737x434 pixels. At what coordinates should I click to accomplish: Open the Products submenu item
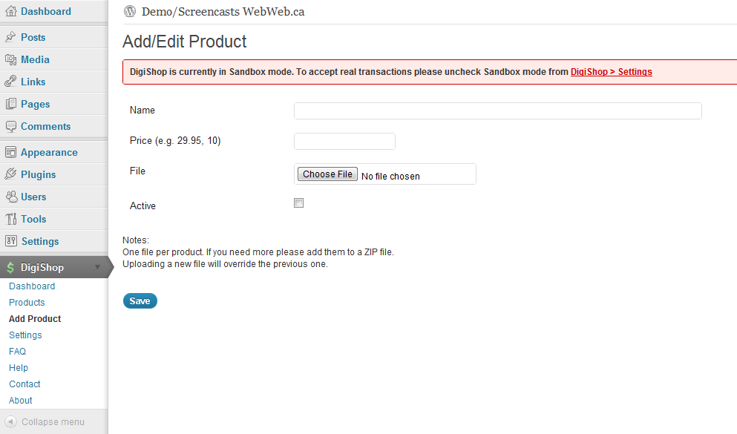(27, 303)
